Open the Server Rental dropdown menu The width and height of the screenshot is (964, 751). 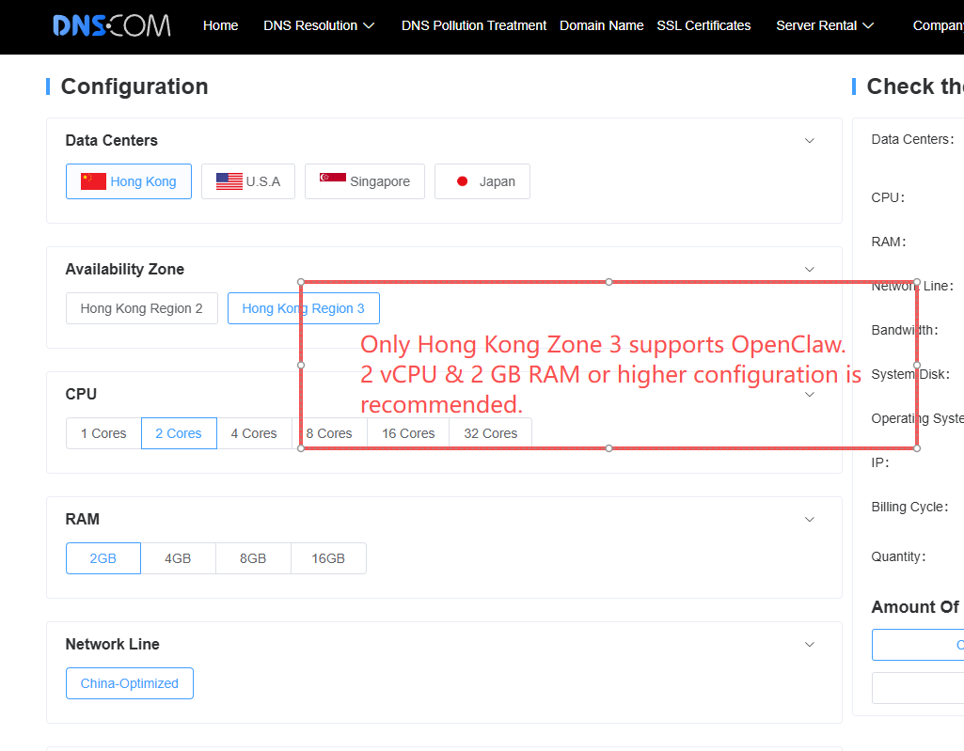tap(825, 25)
